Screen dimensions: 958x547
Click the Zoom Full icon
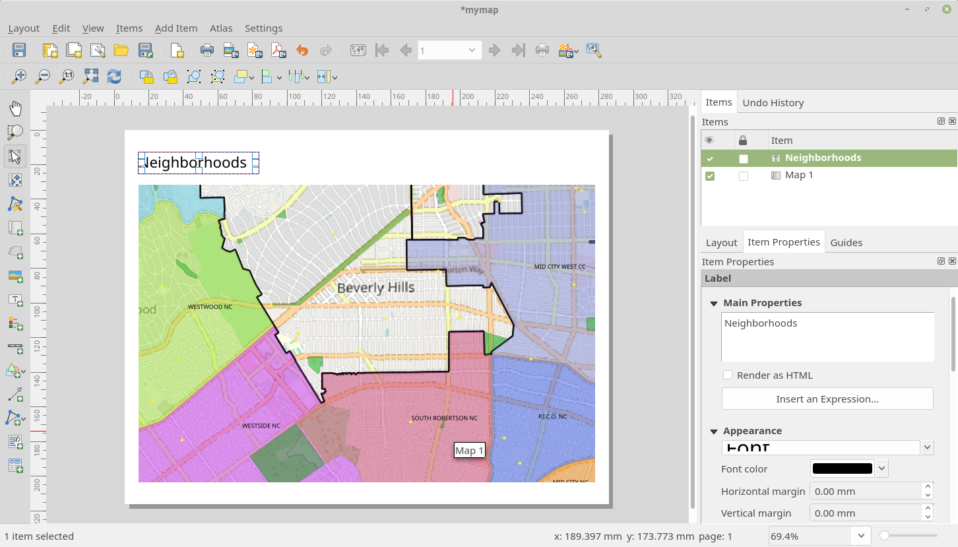(x=90, y=77)
